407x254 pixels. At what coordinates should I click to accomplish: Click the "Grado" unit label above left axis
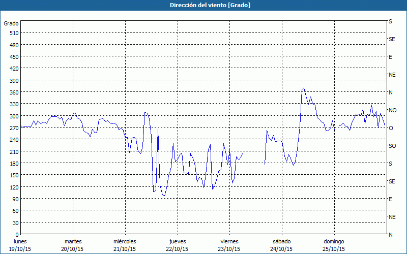tap(11, 23)
